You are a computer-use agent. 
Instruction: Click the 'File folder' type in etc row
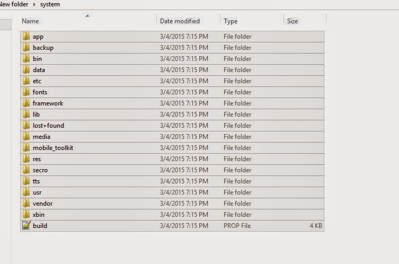point(237,81)
